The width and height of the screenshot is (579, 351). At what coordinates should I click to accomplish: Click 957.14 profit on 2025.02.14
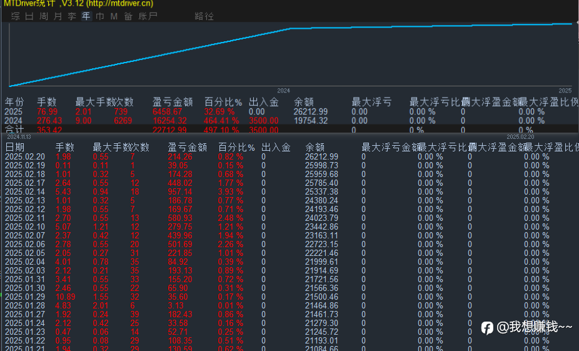point(180,191)
